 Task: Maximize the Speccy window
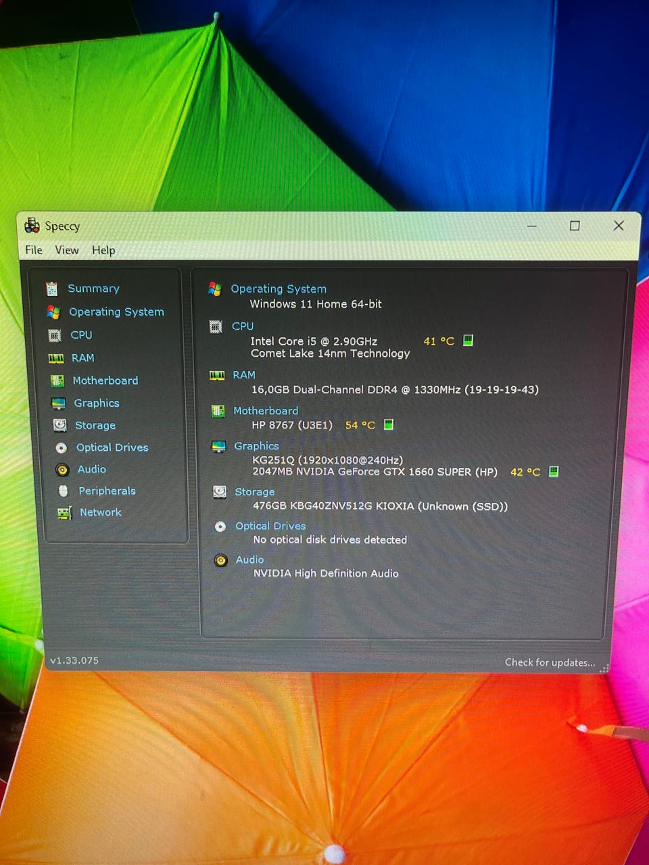(575, 226)
